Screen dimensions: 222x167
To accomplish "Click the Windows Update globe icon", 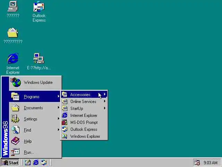I will click(x=16, y=82).
